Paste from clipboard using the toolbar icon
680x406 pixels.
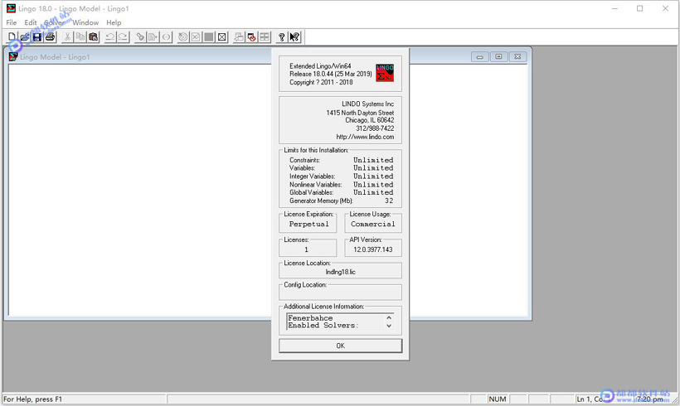point(93,37)
